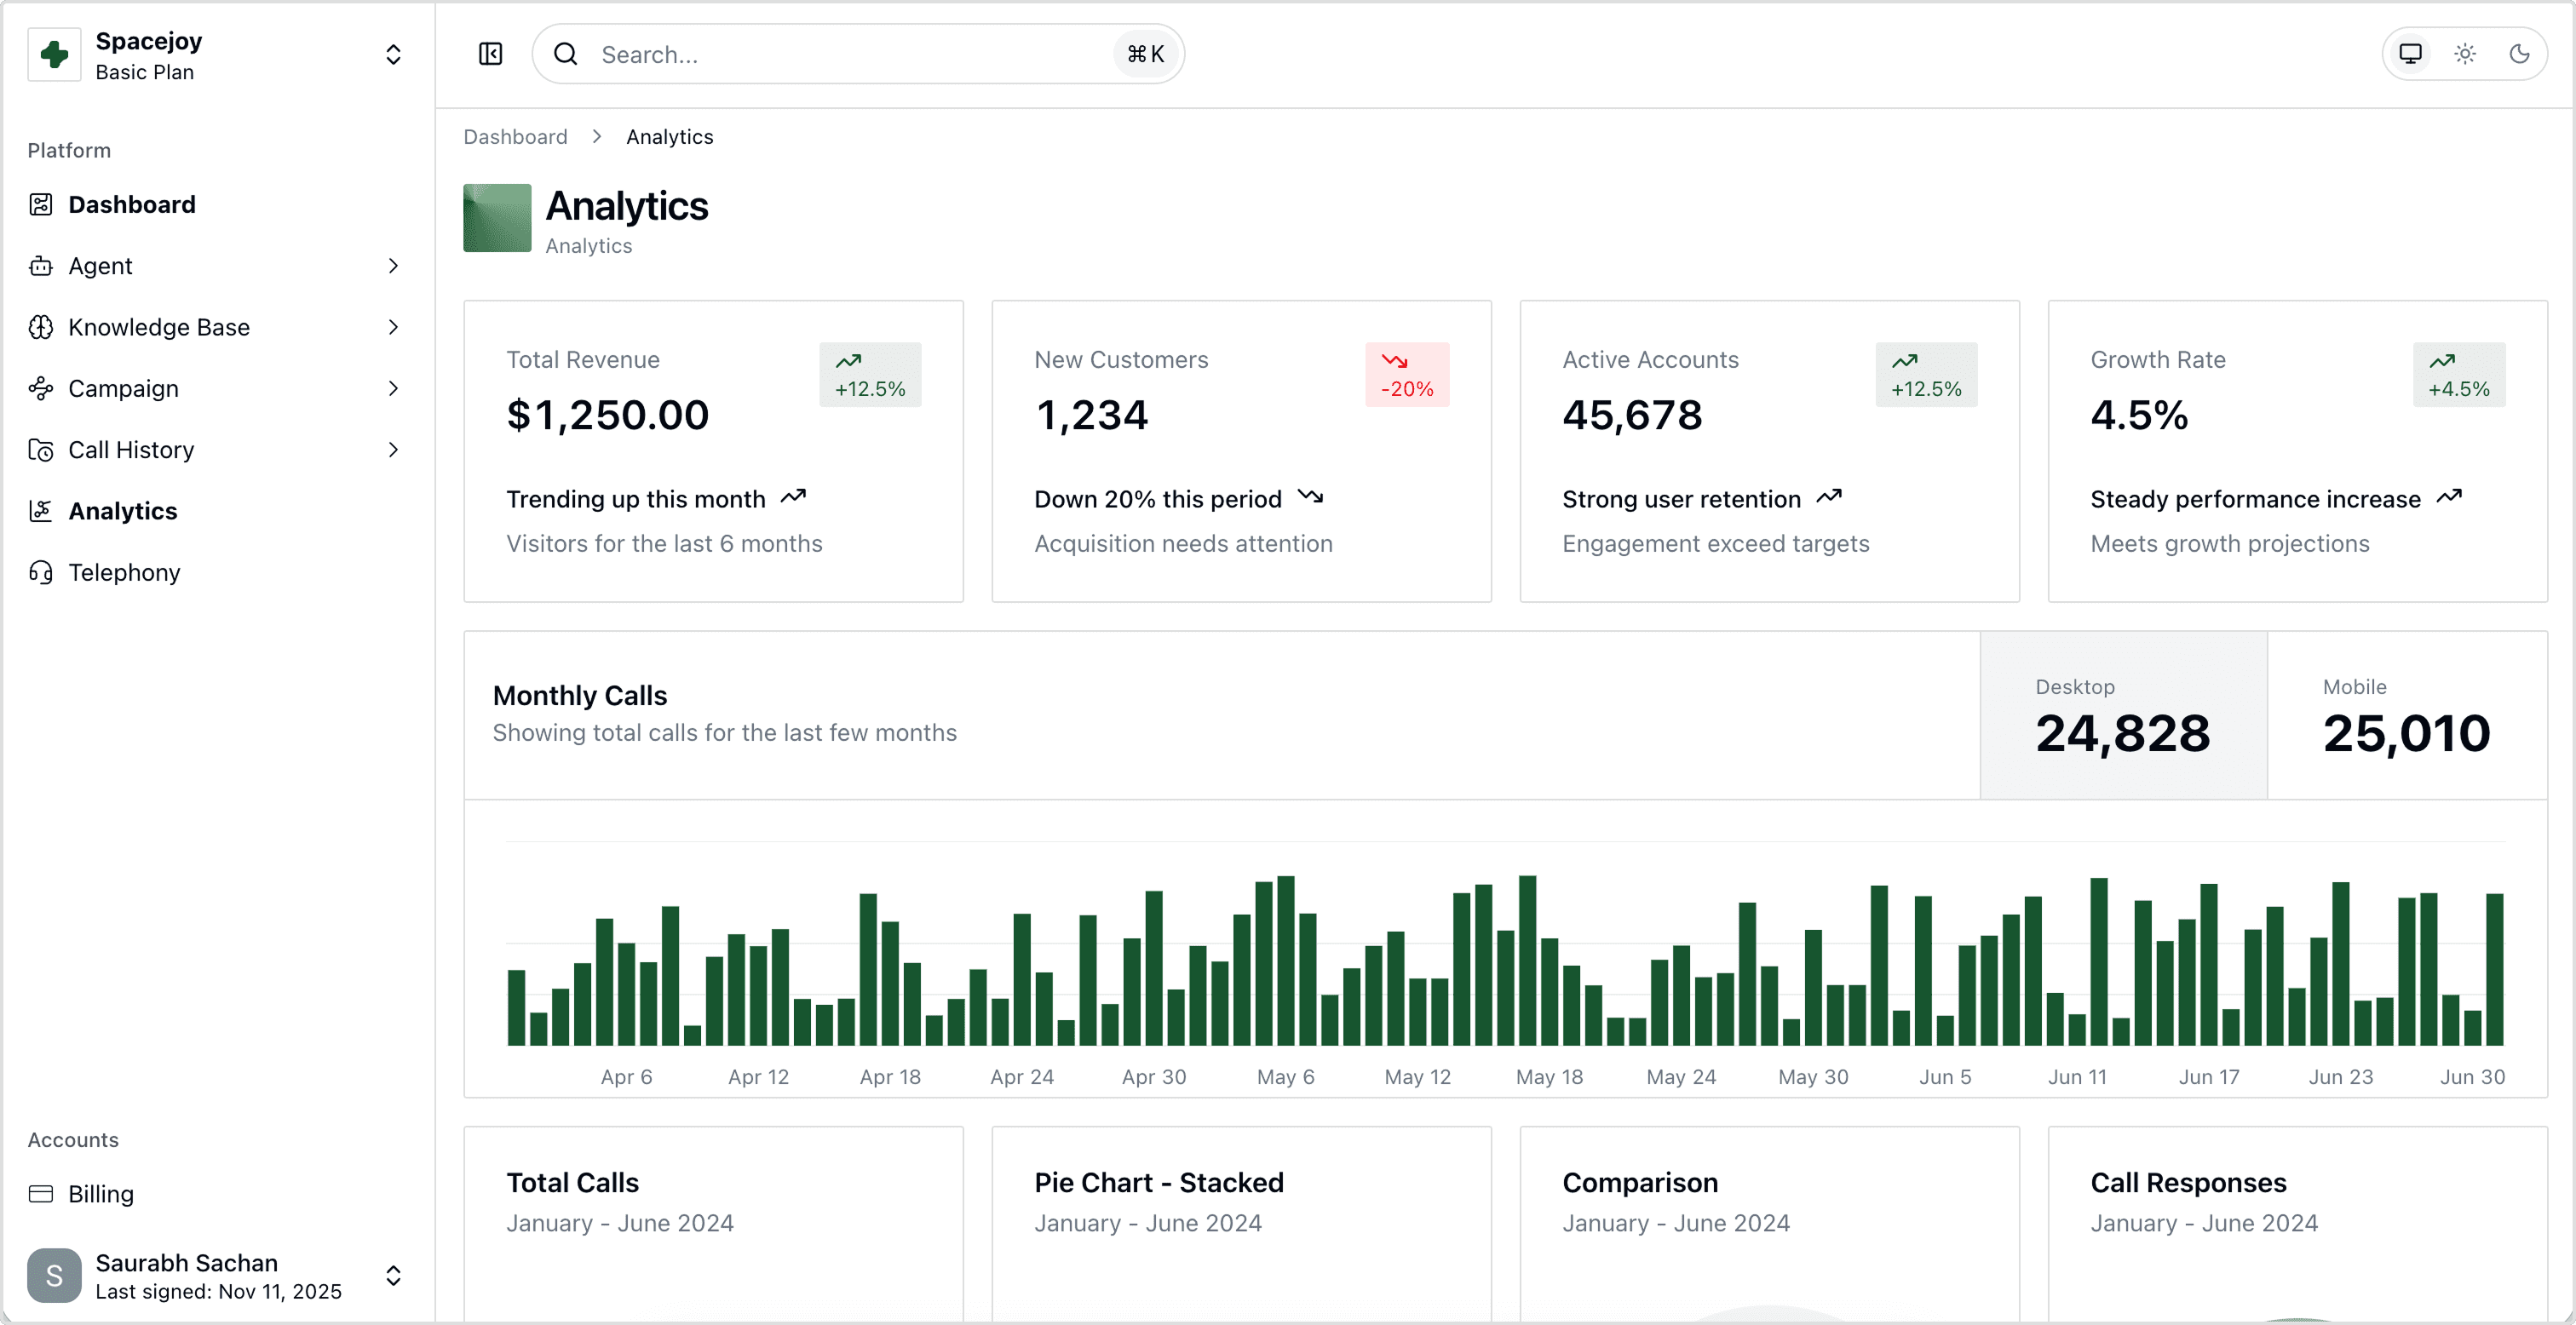2576x1325 pixels.
Task: Click the Knowledge Base brain icon
Action: 41,327
